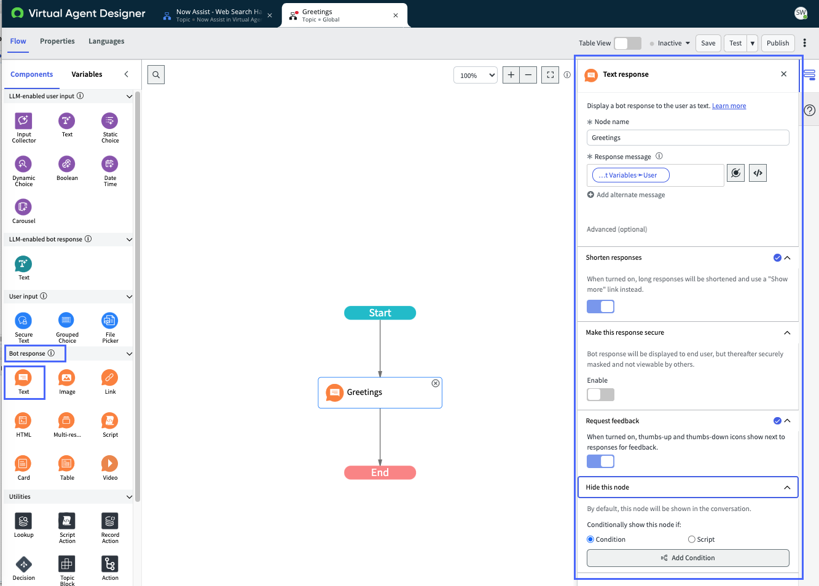
Task: Zoom in on the flow canvas
Action: point(511,75)
